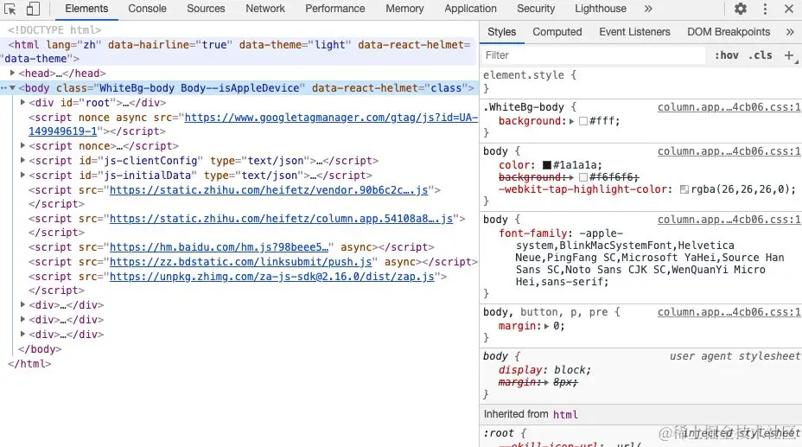The image size is (802, 447).
Task: Open the Application tab
Action: 470,9
